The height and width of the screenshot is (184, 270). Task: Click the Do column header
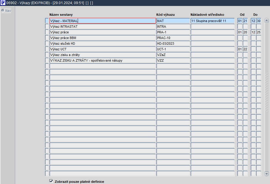255,15
